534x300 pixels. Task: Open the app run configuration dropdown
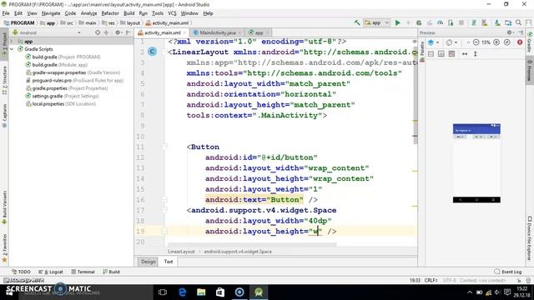[376, 22]
